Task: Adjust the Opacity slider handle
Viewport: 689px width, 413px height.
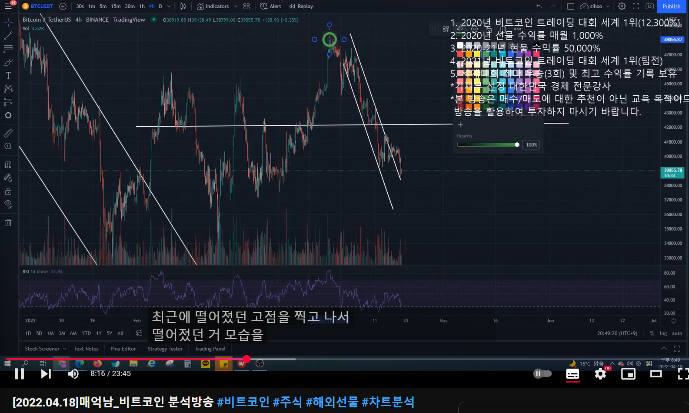Action: (x=517, y=144)
